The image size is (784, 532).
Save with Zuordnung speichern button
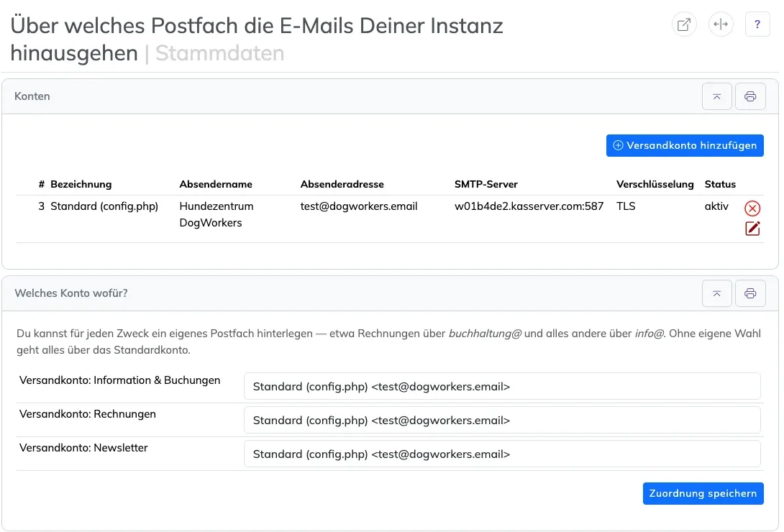703,493
